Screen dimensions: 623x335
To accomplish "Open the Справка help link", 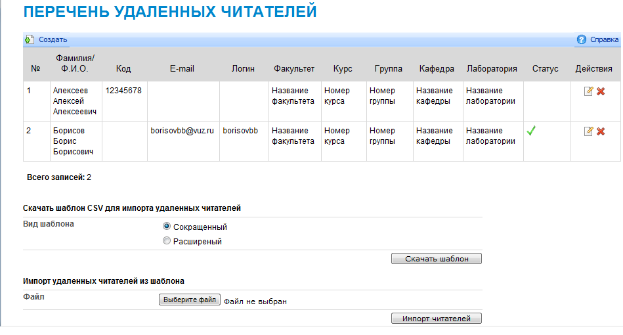I will coord(604,40).
